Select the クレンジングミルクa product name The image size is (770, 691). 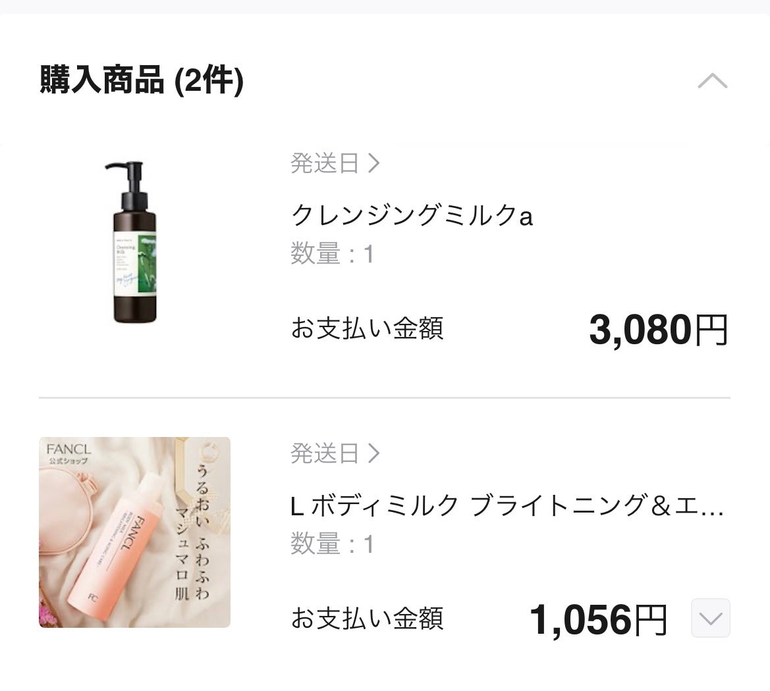(x=412, y=215)
